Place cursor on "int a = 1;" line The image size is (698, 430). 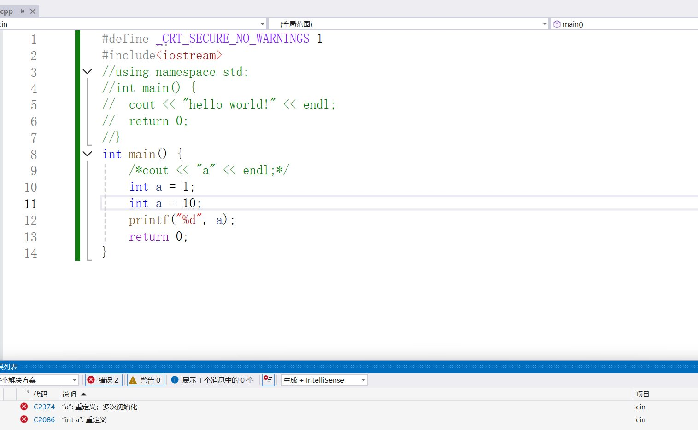[162, 187]
